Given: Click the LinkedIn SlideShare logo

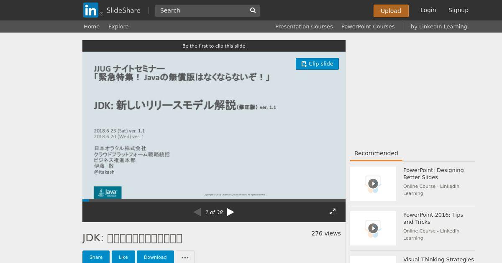Looking at the screenshot, I should [x=112, y=10].
